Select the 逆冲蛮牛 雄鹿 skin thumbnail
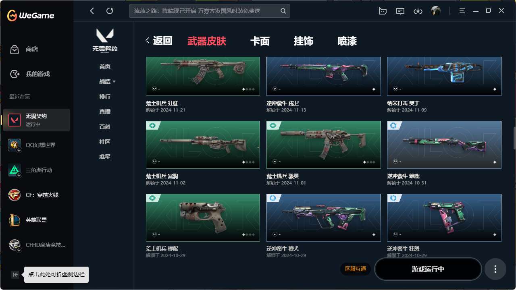This screenshot has height=290, width=516. pyautogui.click(x=444, y=145)
